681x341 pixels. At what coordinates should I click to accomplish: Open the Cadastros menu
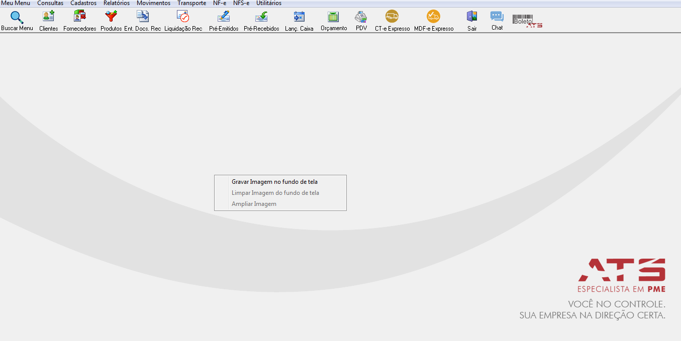pyautogui.click(x=83, y=3)
